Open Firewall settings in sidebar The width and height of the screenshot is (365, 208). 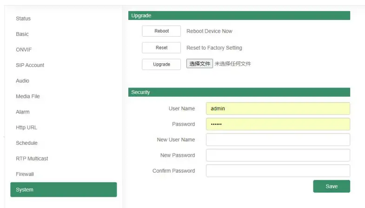25,174
